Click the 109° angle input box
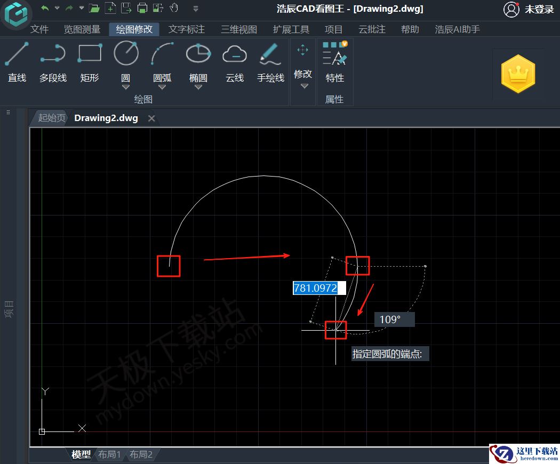Viewport: 560px width, 464px height. (x=395, y=319)
